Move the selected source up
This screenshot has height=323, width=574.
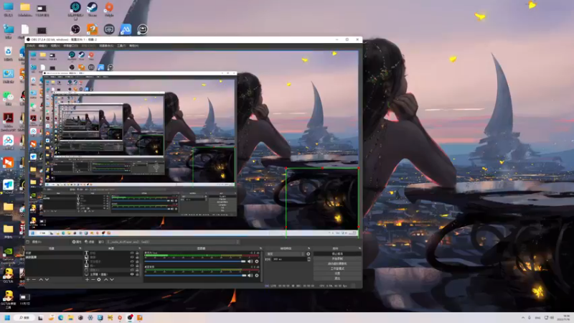[105, 279]
